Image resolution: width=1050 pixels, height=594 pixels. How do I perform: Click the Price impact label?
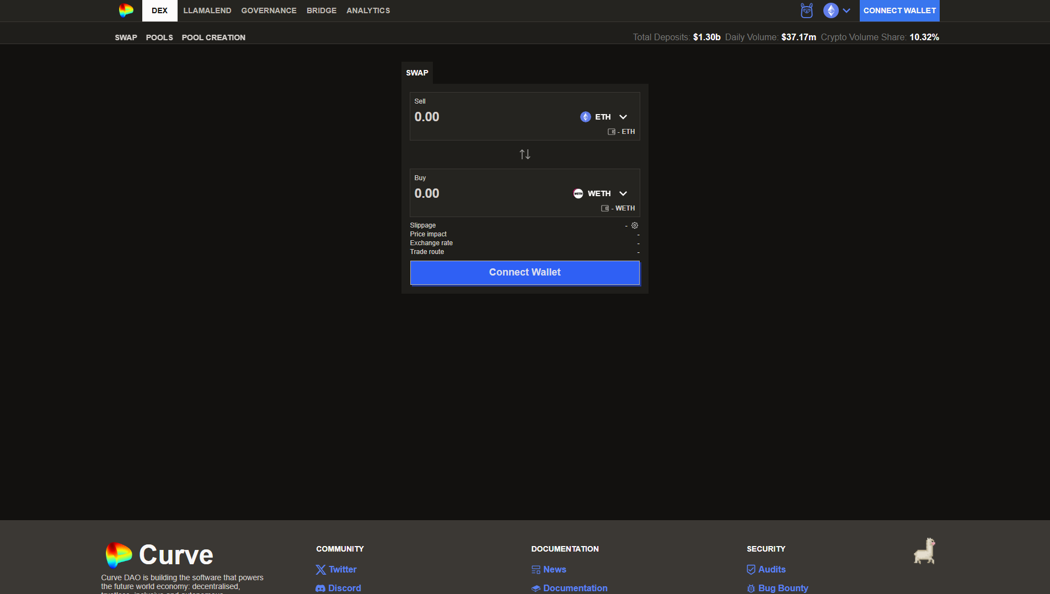point(428,234)
